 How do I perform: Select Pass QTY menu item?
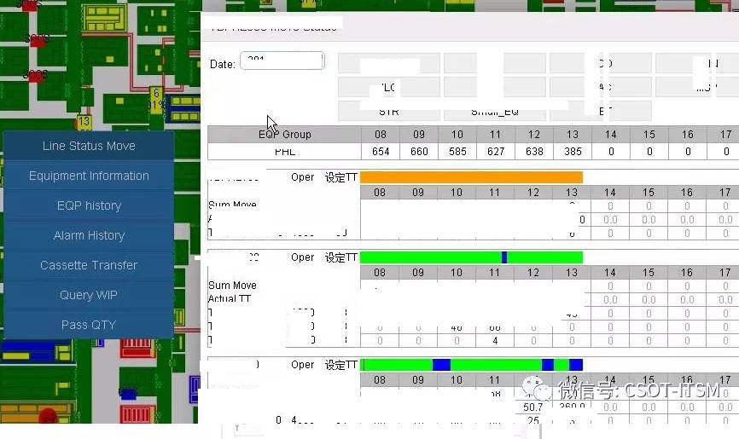[x=89, y=325]
